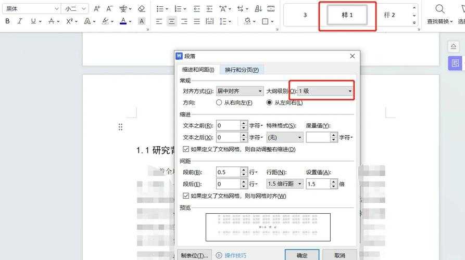This screenshot has width=465, height=260.
Task: Apply strikethrough formatting
Action: [52, 21]
